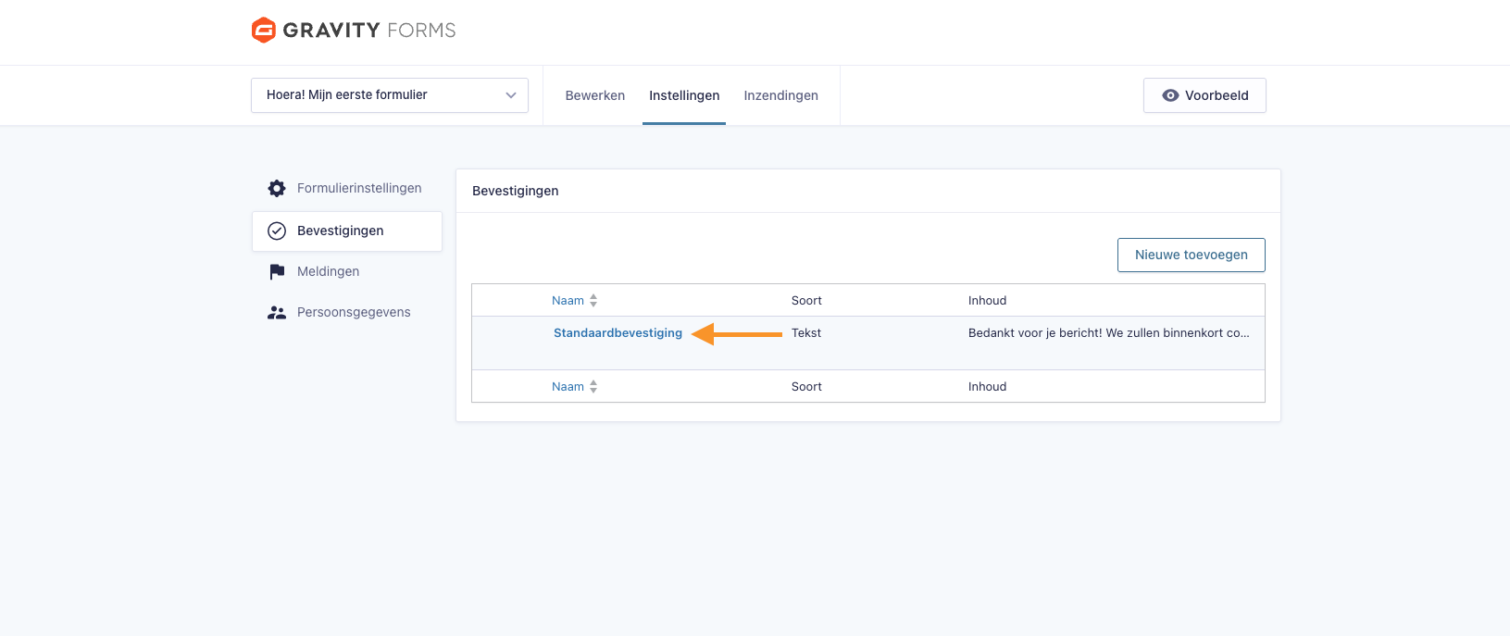Click the flag icon beside Meldingen
The image size is (1510, 636).
[x=277, y=272]
